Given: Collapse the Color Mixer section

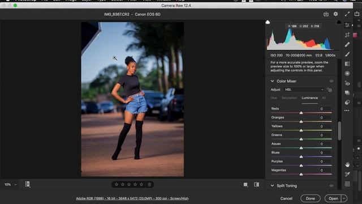Looking at the screenshot, I should point(272,81).
